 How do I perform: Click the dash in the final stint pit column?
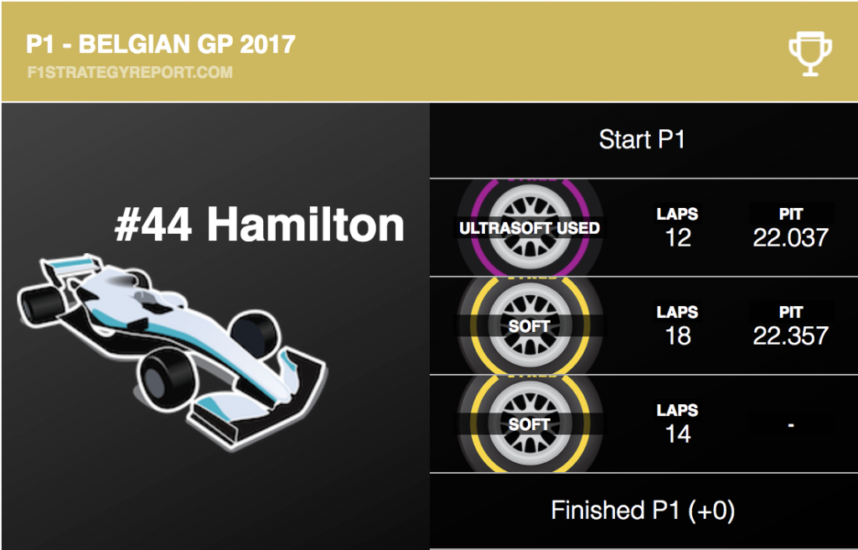click(791, 425)
